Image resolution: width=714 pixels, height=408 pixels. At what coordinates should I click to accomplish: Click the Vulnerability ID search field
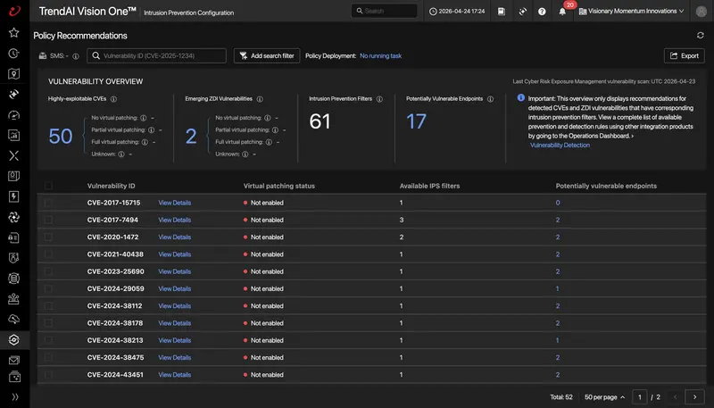click(x=157, y=55)
